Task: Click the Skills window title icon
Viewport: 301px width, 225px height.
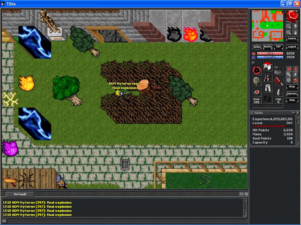Action: click(x=252, y=113)
